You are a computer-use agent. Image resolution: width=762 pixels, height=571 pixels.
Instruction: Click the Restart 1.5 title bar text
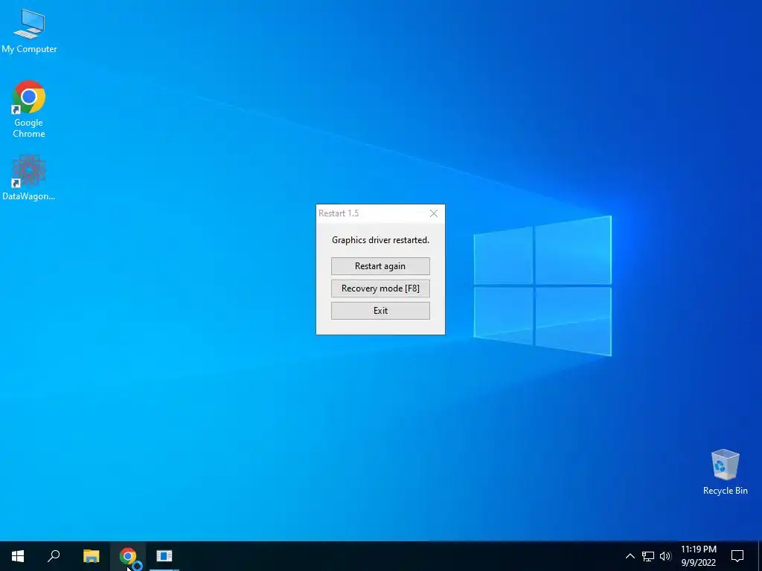[339, 213]
